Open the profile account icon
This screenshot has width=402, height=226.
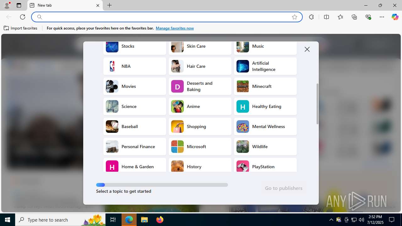click(7, 5)
